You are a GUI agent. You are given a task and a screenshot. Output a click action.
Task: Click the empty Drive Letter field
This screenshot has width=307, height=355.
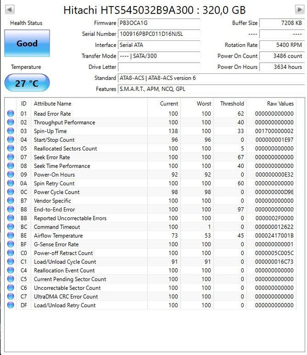pyautogui.click(x=159, y=67)
